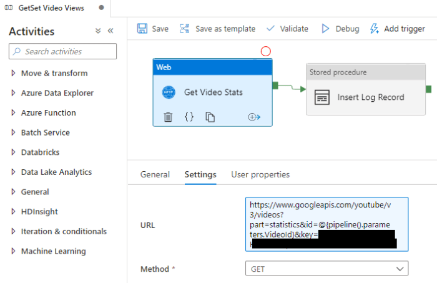The height and width of the screenshot is (283, 437).
Task: Click the Search activities input box
Action: [62, 51]
